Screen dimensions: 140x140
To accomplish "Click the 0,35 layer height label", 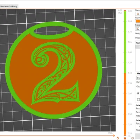I will click(130, 125).
